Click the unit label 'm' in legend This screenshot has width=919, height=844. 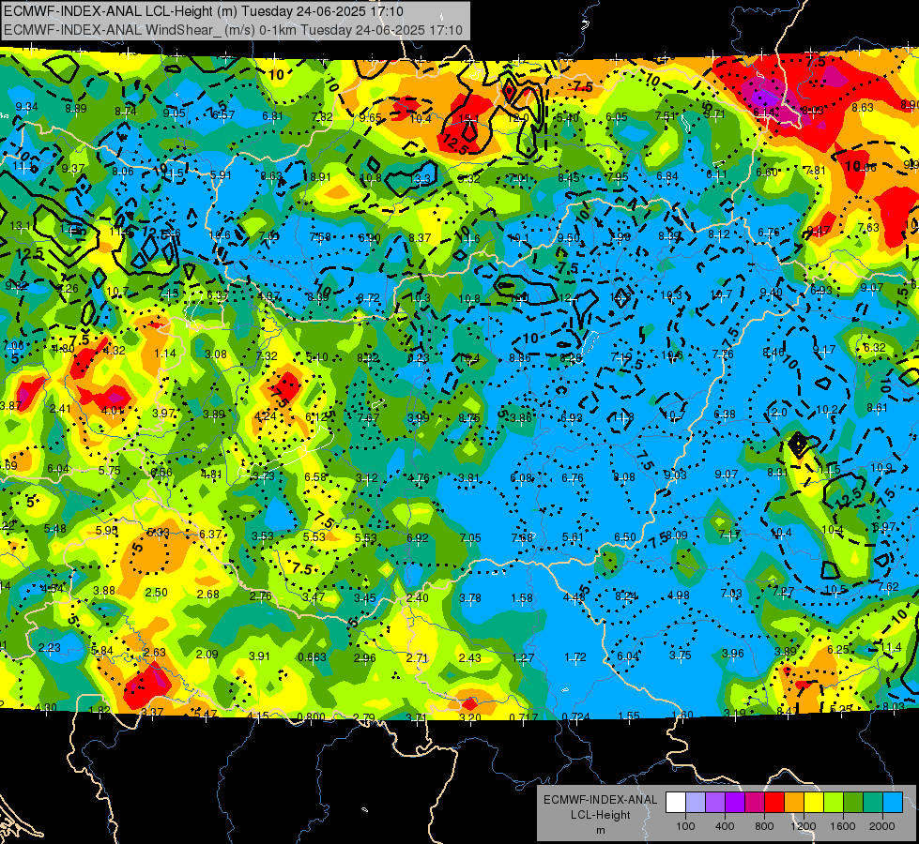tap(600, 830)
